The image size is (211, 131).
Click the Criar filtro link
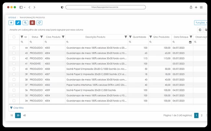(x=19, y=108)
